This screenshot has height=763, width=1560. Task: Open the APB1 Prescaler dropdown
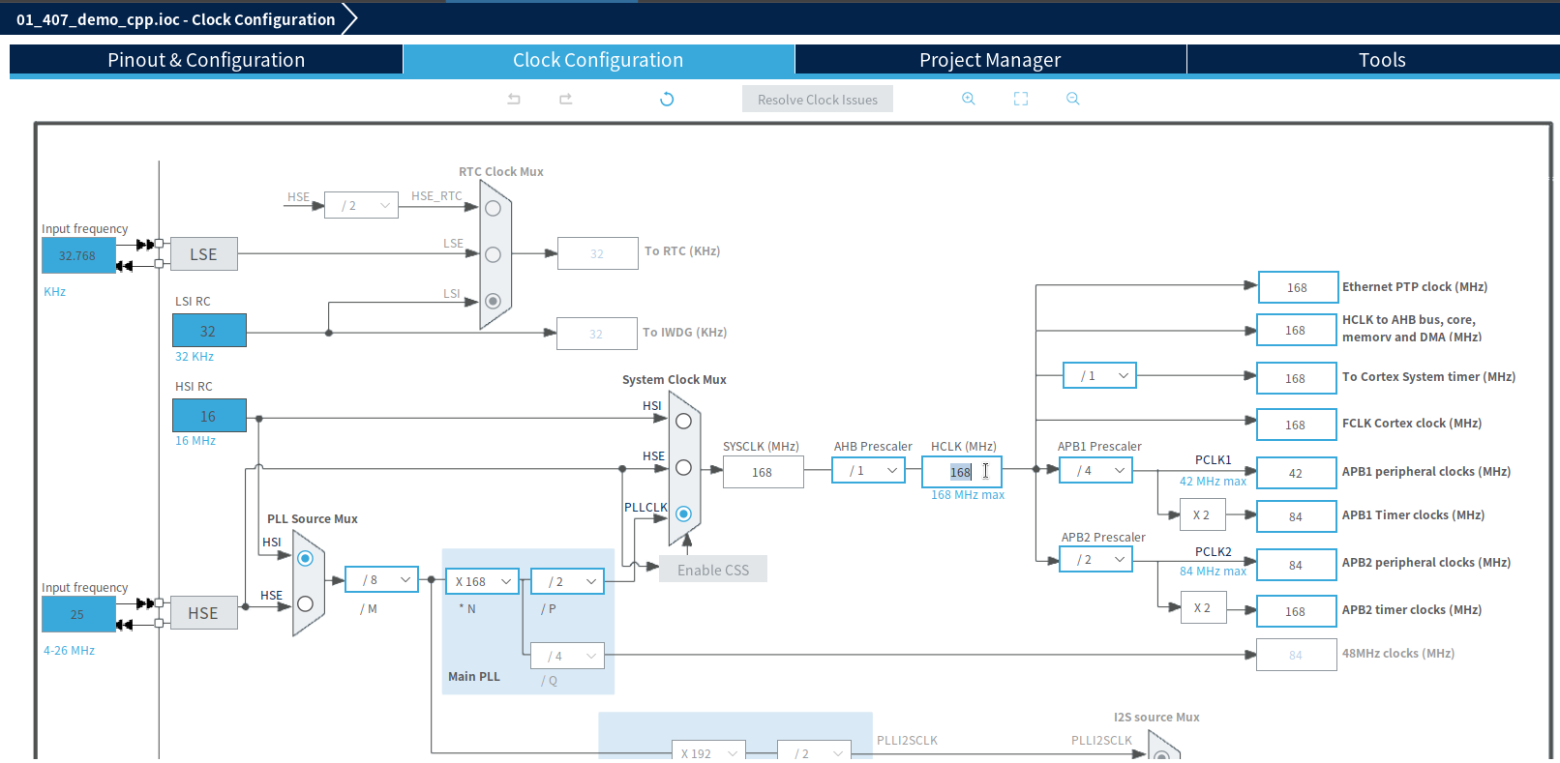(1095, 471)
